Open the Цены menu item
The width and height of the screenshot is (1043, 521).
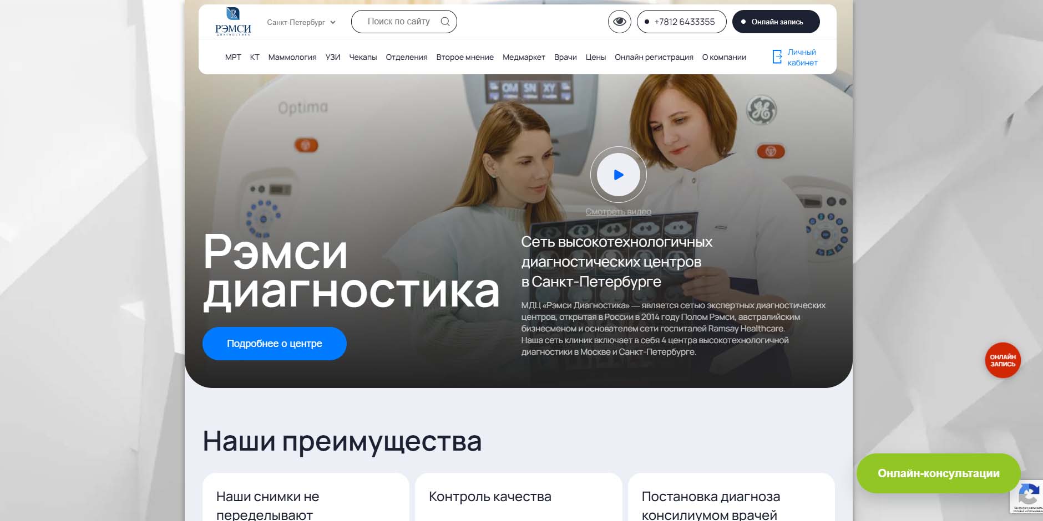click(x=595, y=57)
